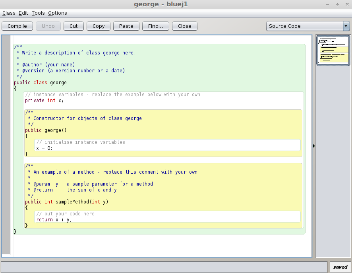Image resolution: width=352 pixels, height=273 pixels.
Task: Click the greyed Undo button
Action: click(48, 26)
